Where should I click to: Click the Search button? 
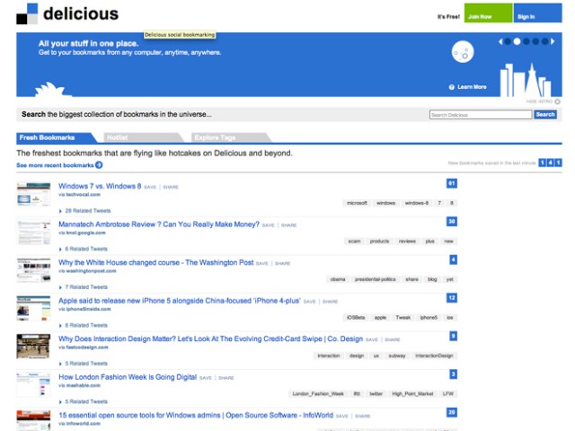(x=545, y=115)
